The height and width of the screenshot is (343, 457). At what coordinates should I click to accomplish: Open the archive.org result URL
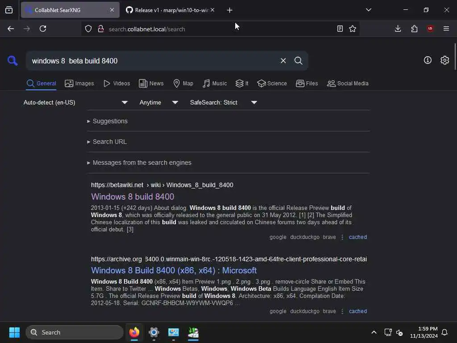tap(229, 259)
